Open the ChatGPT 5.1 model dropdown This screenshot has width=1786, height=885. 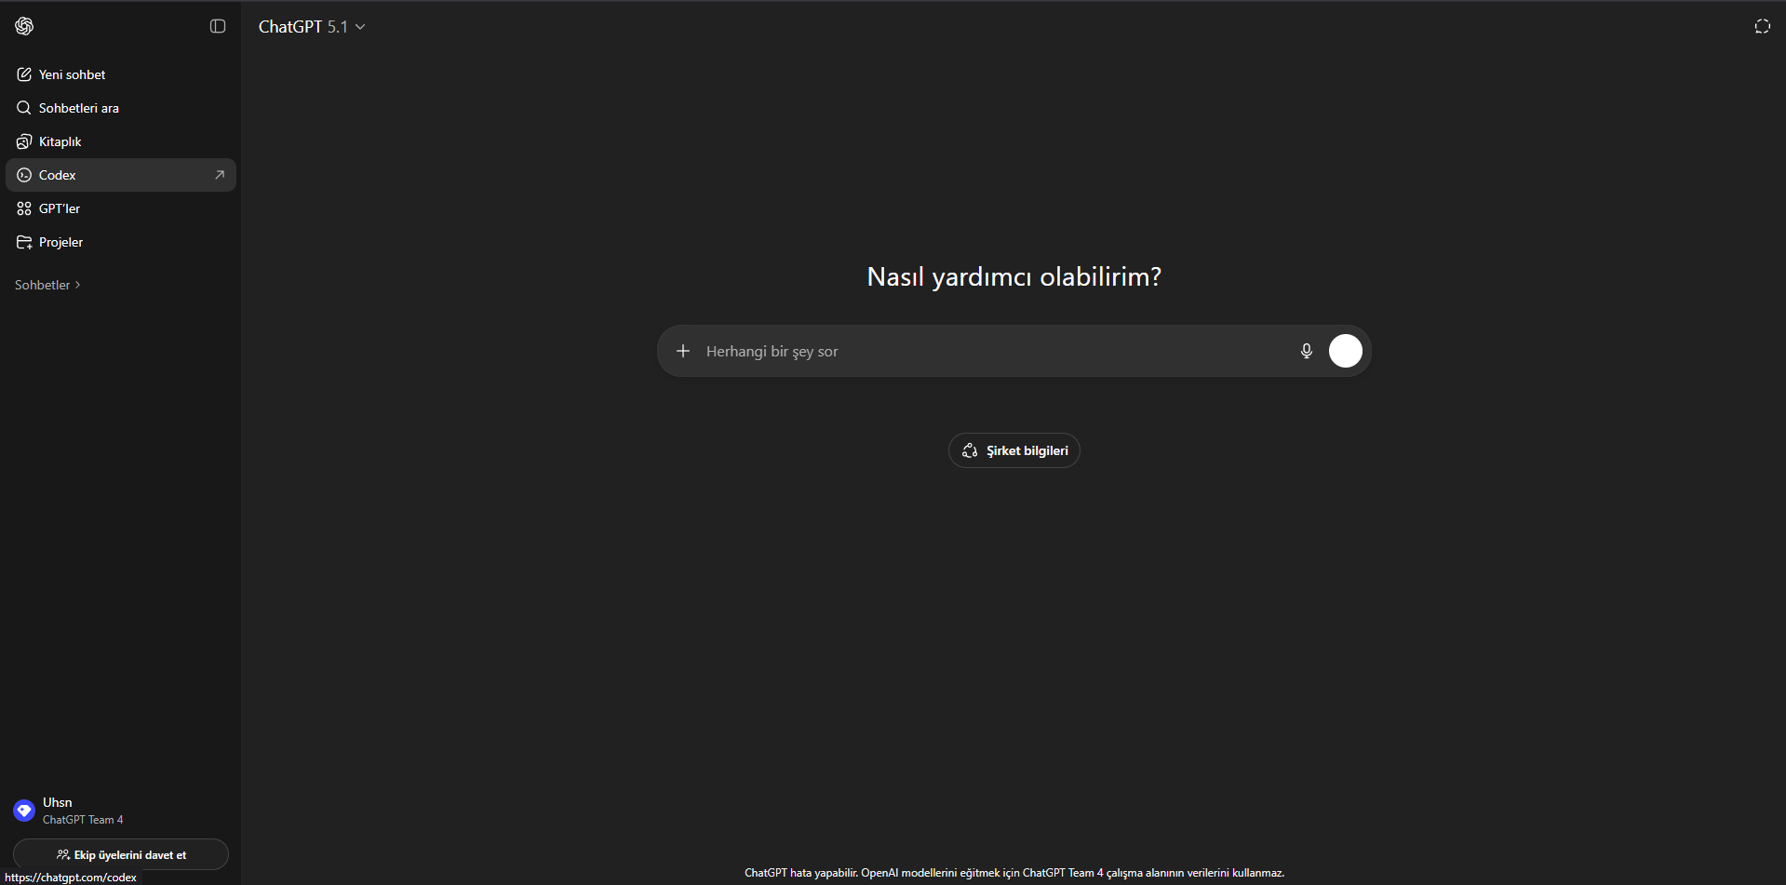[312, 27]
